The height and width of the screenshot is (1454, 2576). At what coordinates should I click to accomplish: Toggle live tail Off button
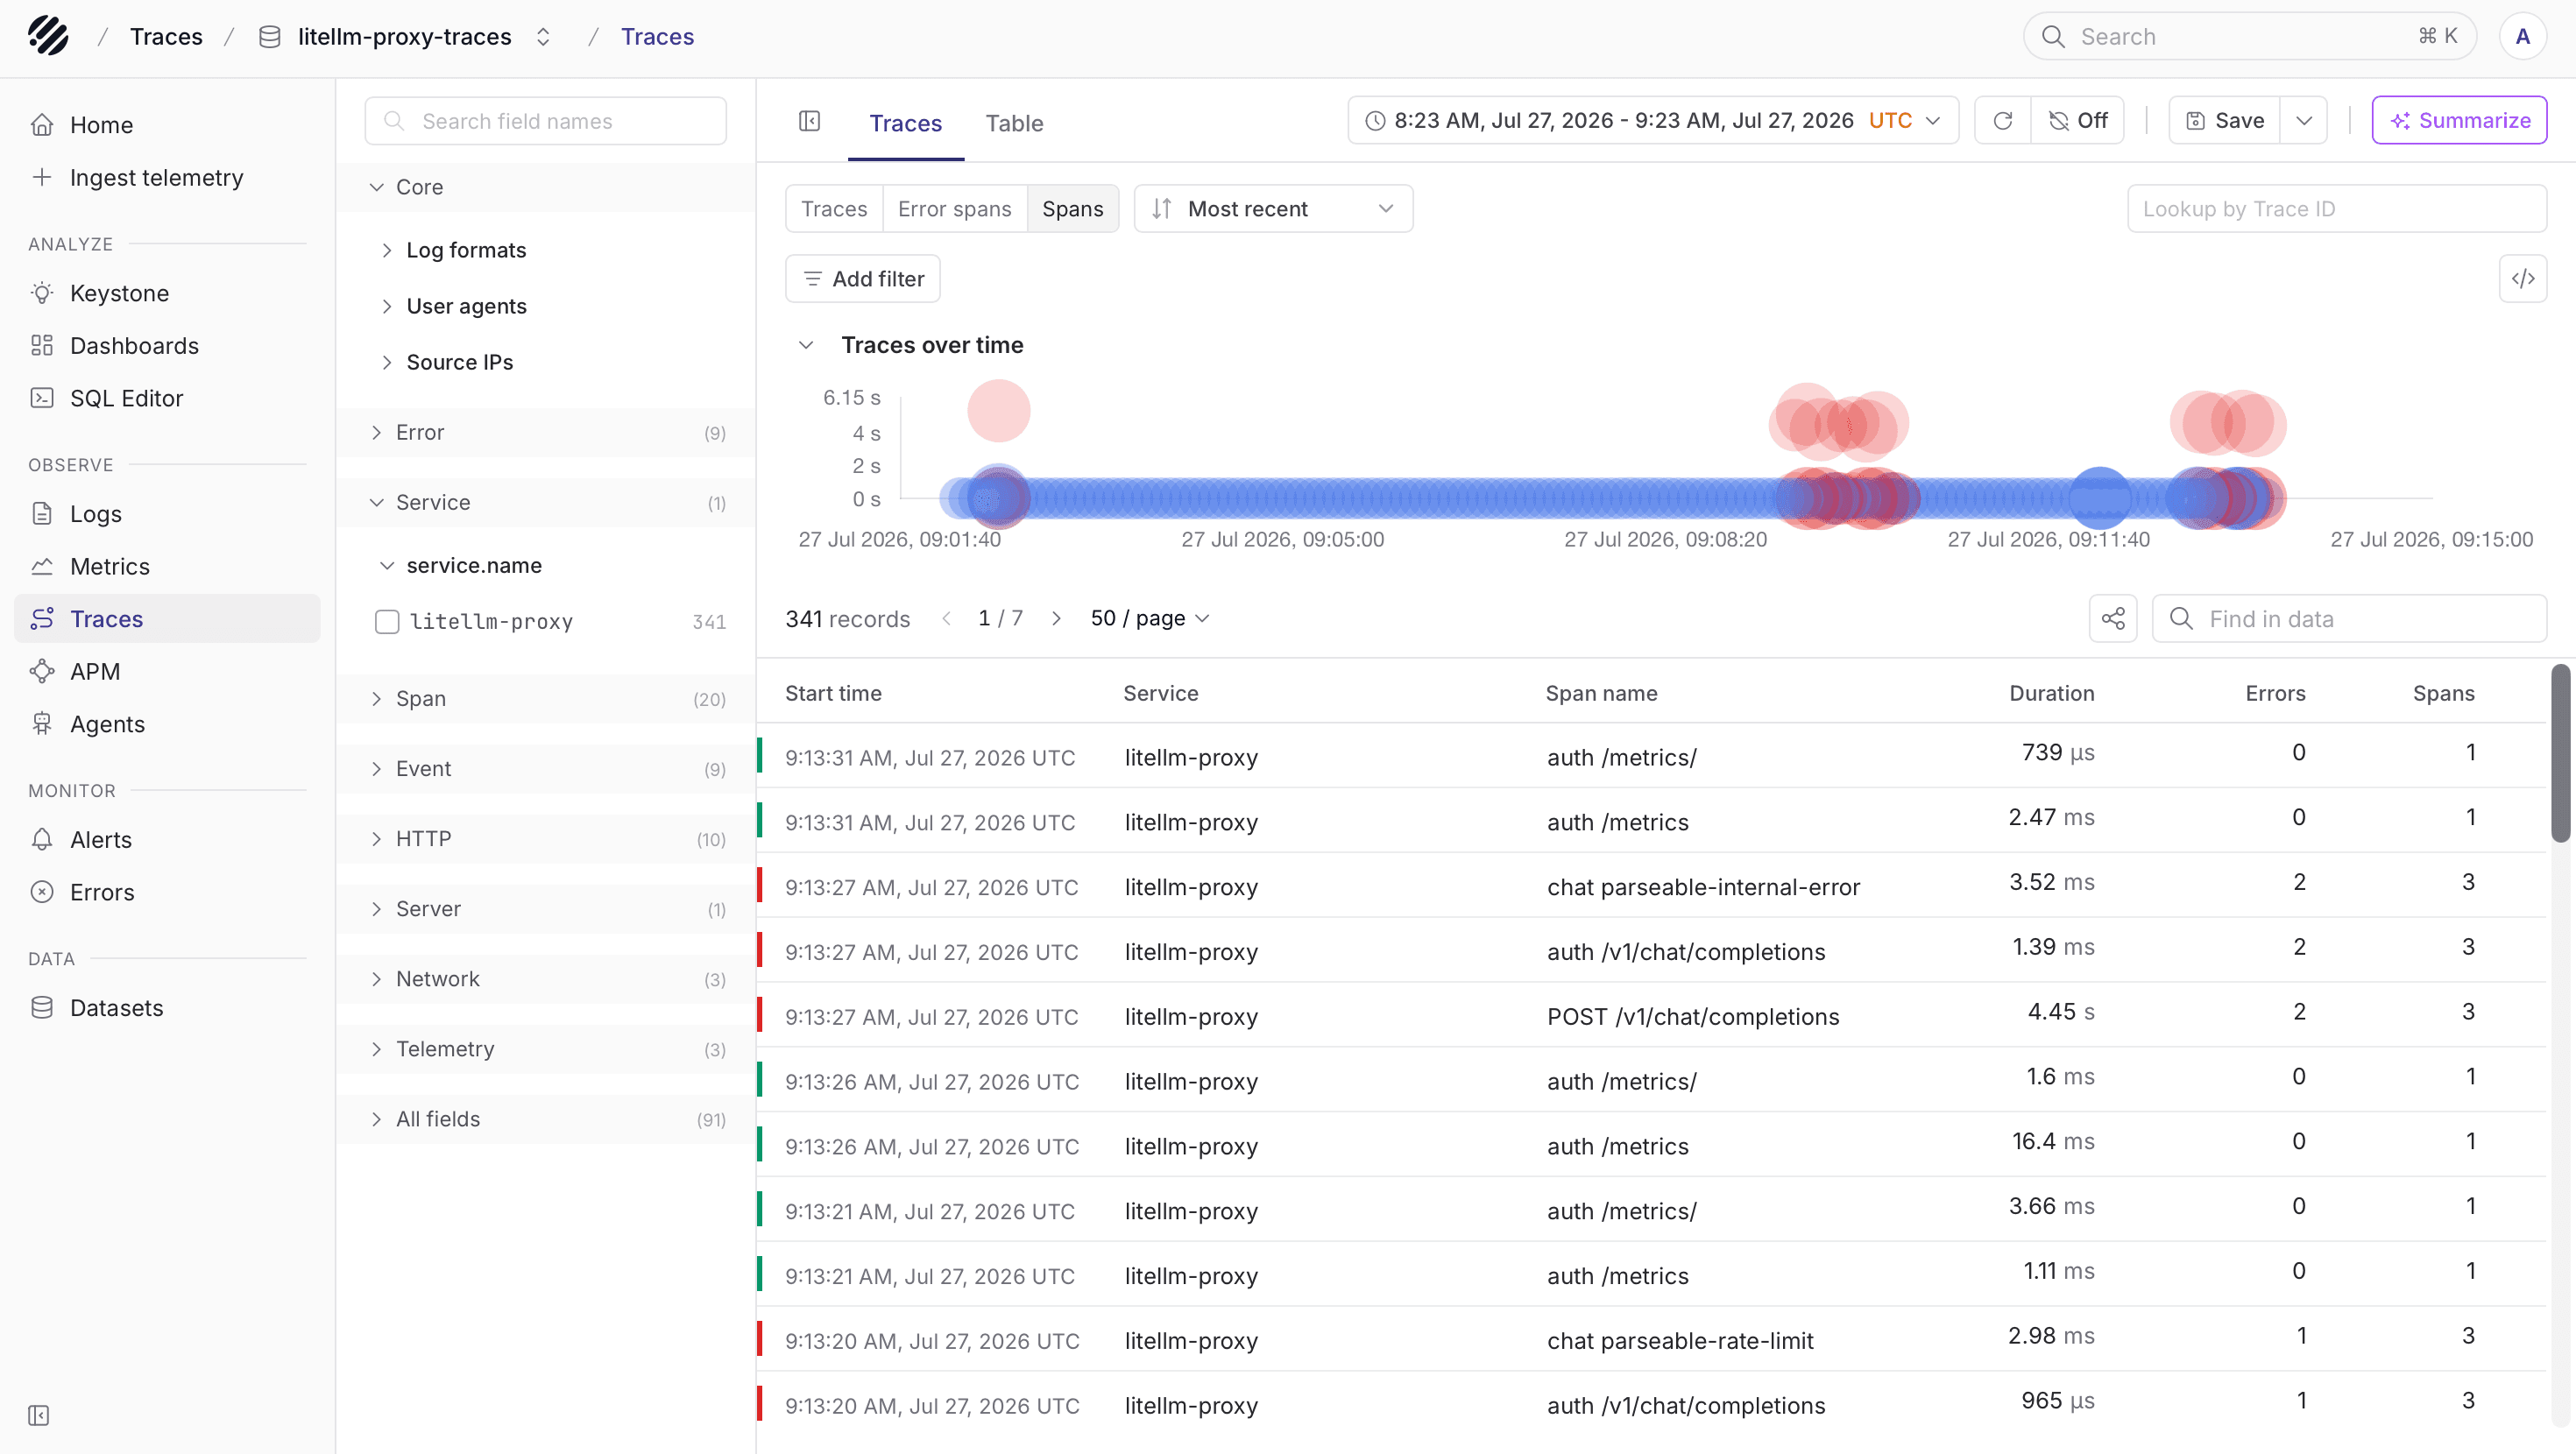click(x=2077, y=120)
